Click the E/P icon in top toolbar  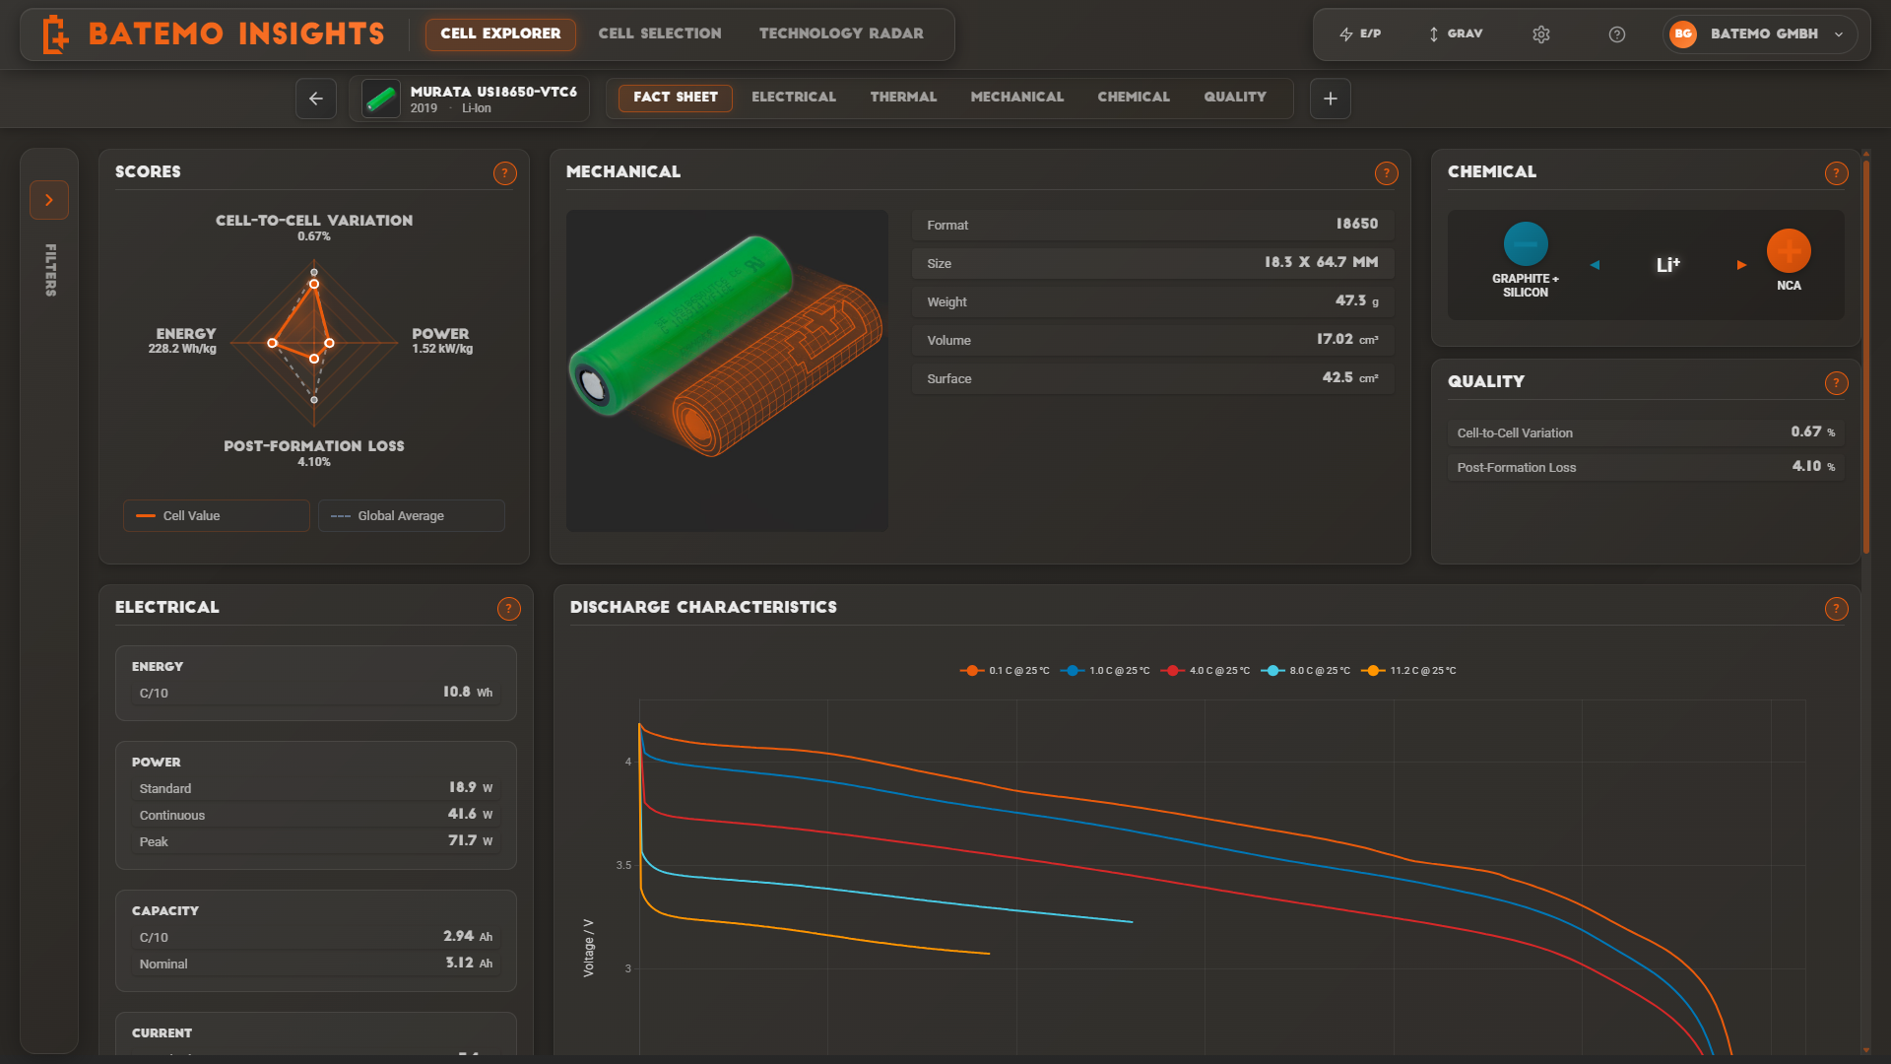(x=1361, y=33)
